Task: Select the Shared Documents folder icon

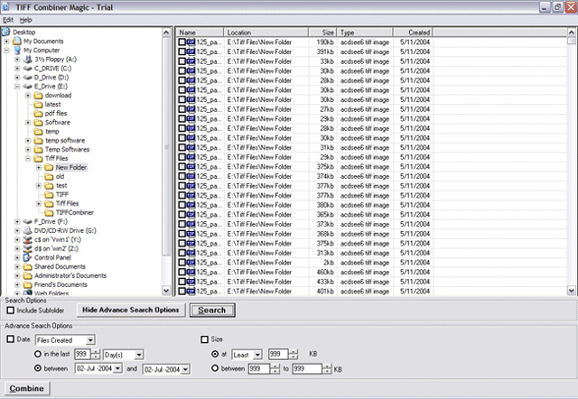Action: 28,266
